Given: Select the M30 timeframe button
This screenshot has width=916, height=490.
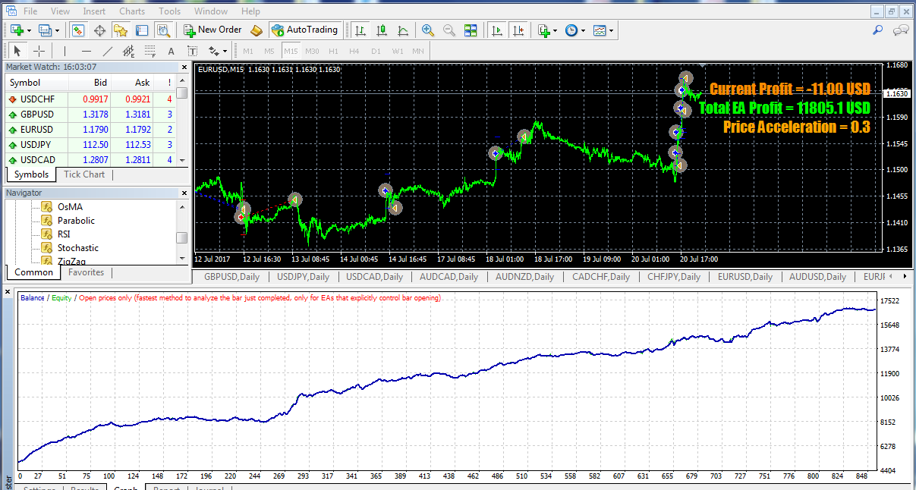Looking at the screenshot, I should [312, 52].
